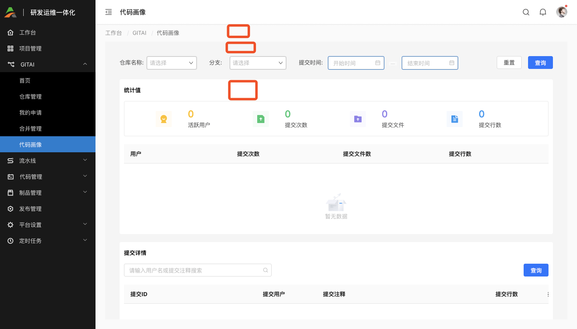Open 合并管理 in the sidebar

click(x=48, y=129)
